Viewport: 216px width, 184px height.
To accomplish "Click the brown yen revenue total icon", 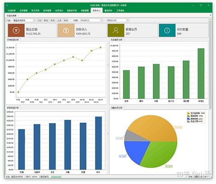I will (16, 30).
